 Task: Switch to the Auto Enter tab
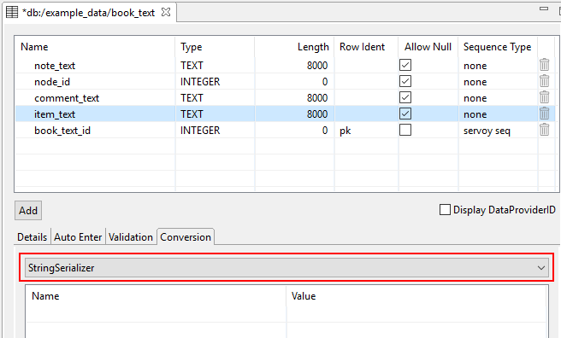78,237
